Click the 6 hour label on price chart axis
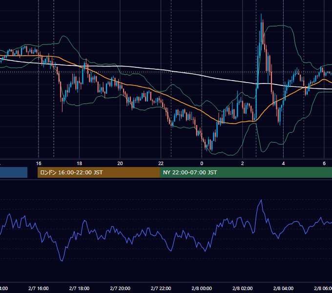 click(x=324, y=164)
